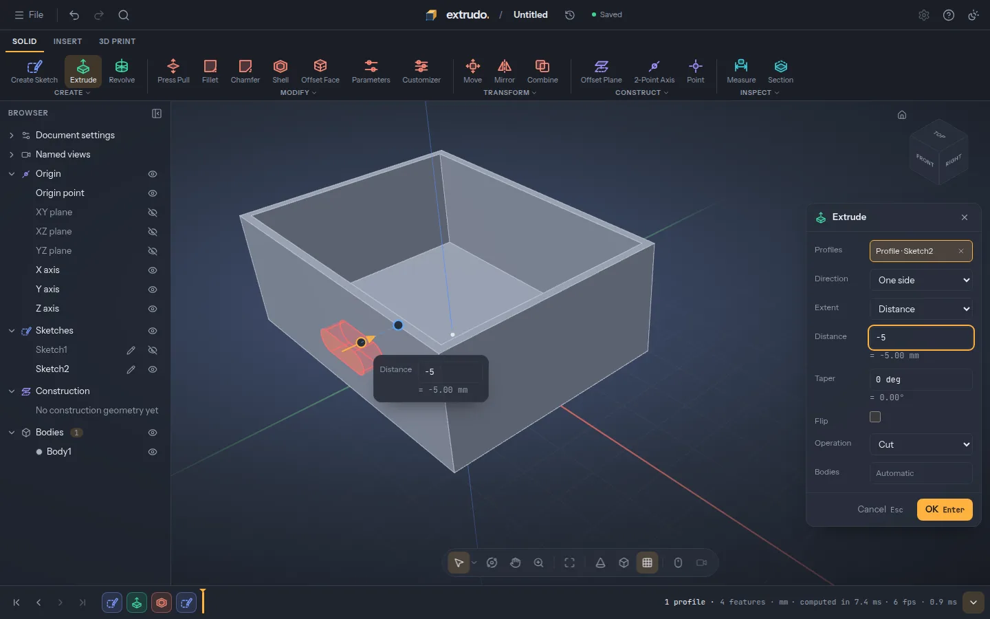Select the Mirror tool

point(505,72)
